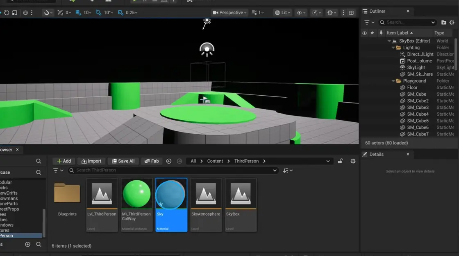Select the rotate transform tool
This screenshot has width=459, height=256.
pos(7,13)
